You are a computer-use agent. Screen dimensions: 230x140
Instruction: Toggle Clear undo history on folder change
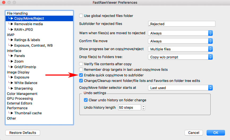(x=86, y=100)
